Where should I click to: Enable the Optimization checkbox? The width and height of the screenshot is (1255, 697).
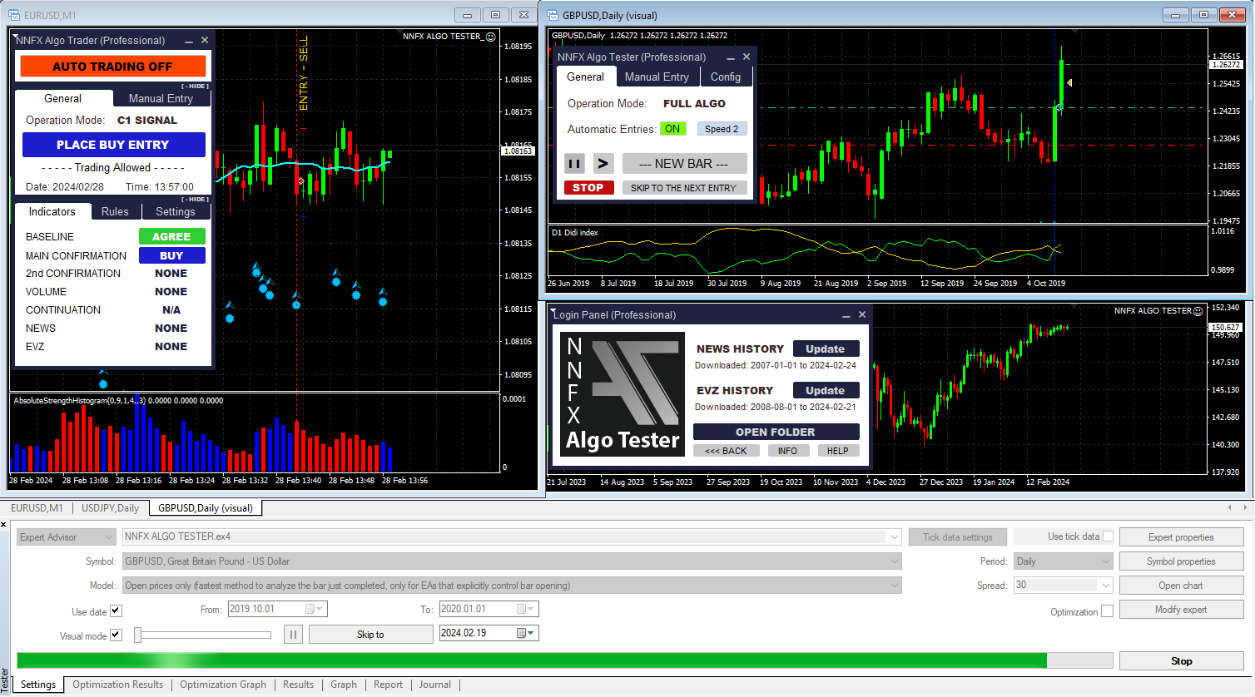pos(1107,611)
